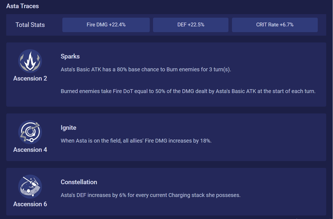Click the Constellation DEF increase description
Screen dimensions: 333x219
[151, 195]
